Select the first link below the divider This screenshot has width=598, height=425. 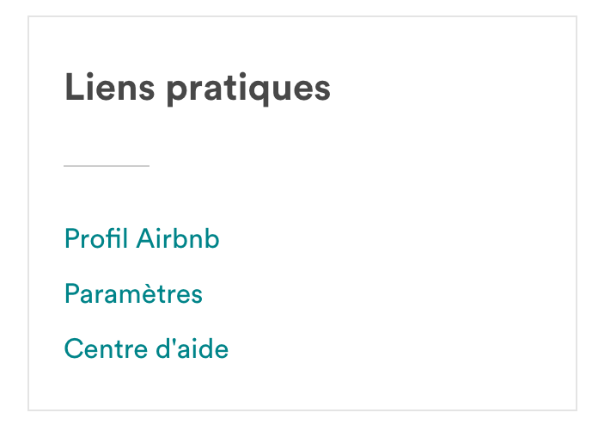click(142, 239)
